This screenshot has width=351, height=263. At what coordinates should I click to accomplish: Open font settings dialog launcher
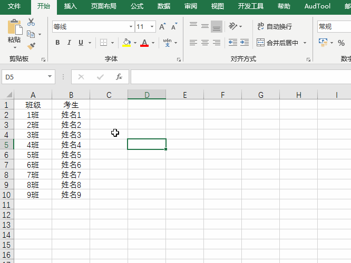coord(179,59)
